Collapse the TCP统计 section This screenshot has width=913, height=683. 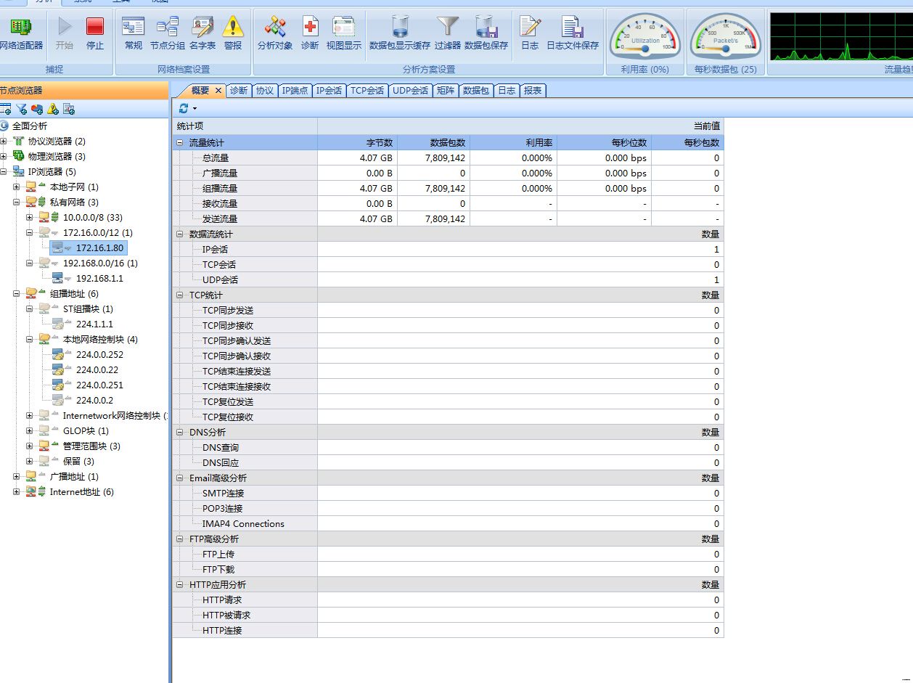pos(179,295)
